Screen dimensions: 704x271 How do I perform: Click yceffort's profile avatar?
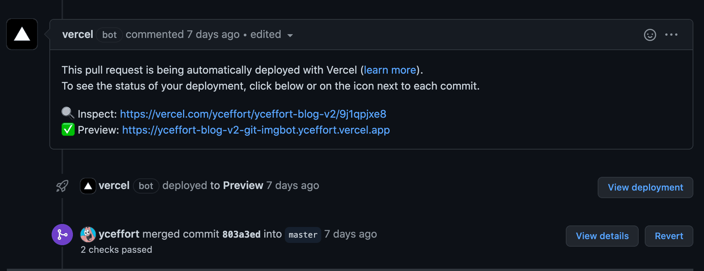pos(88,235)
